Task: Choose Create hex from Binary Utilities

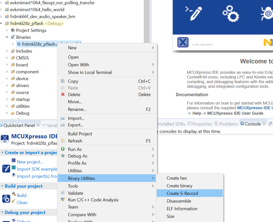Action: 190,178
